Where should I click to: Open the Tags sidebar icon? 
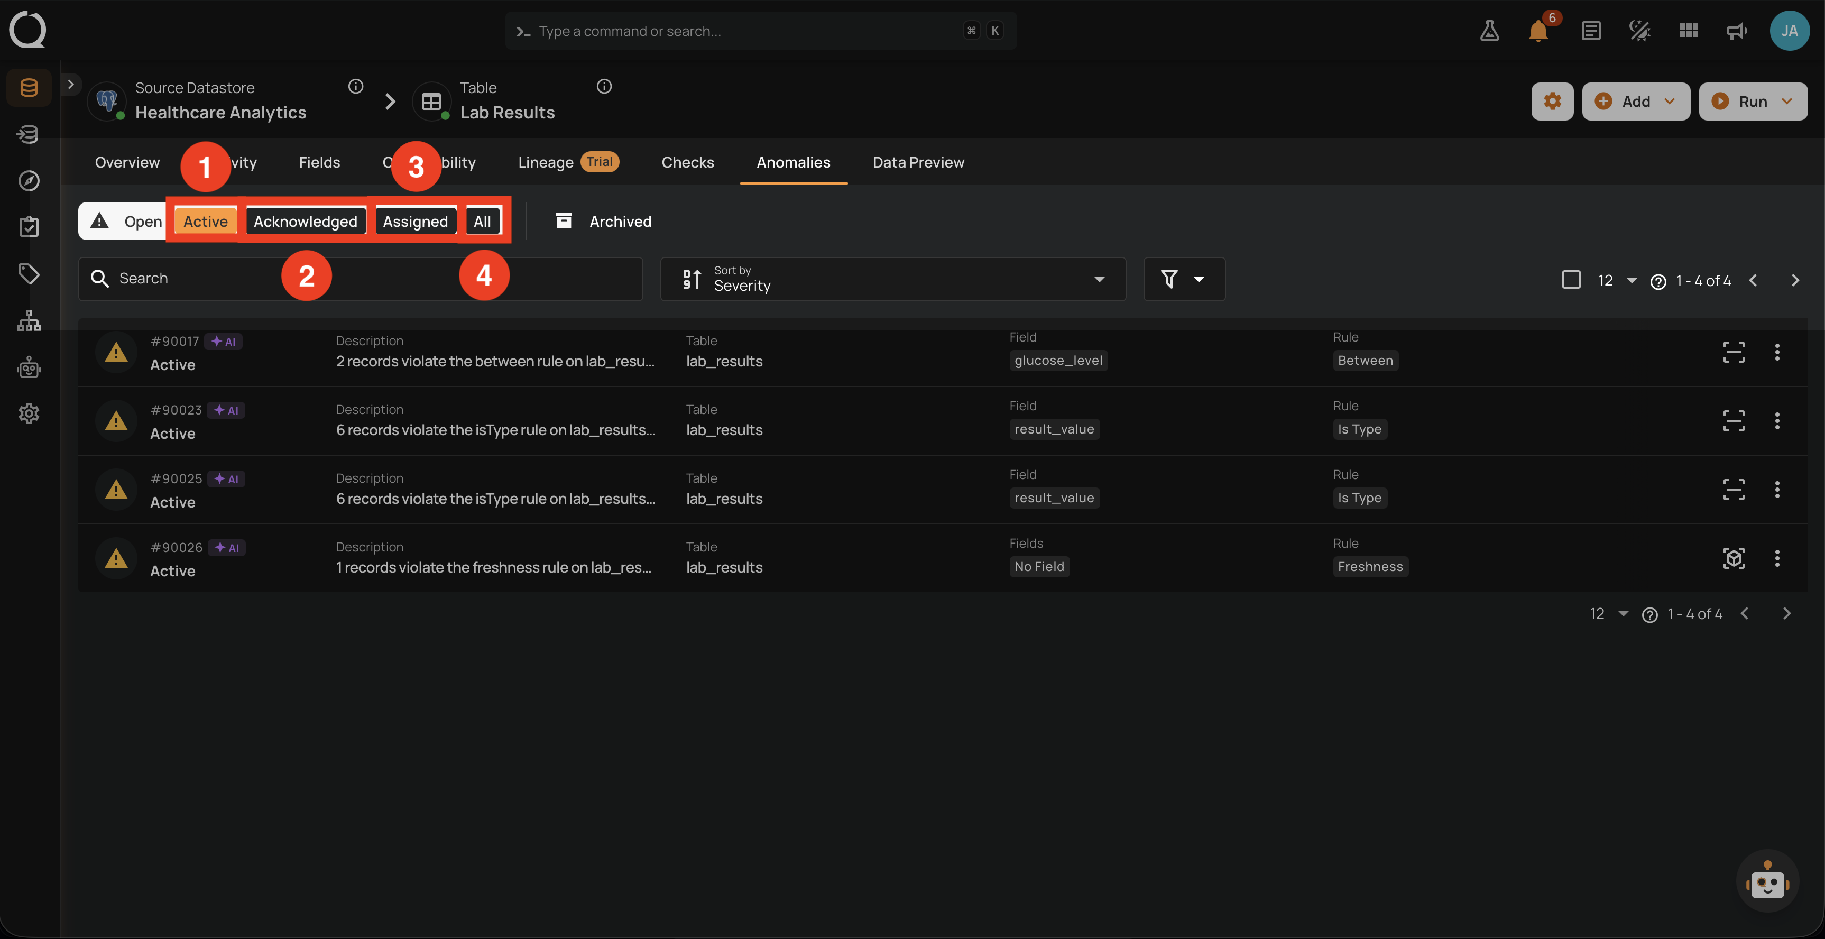click(29, 273)
